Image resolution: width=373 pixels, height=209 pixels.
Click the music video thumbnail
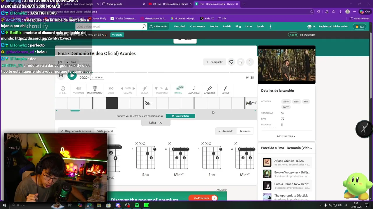[287, 65]
